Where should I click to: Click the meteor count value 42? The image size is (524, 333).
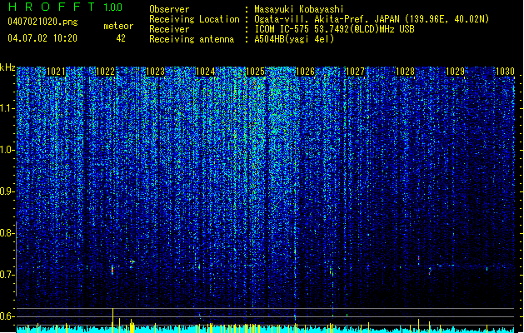[x=121, y=38]
